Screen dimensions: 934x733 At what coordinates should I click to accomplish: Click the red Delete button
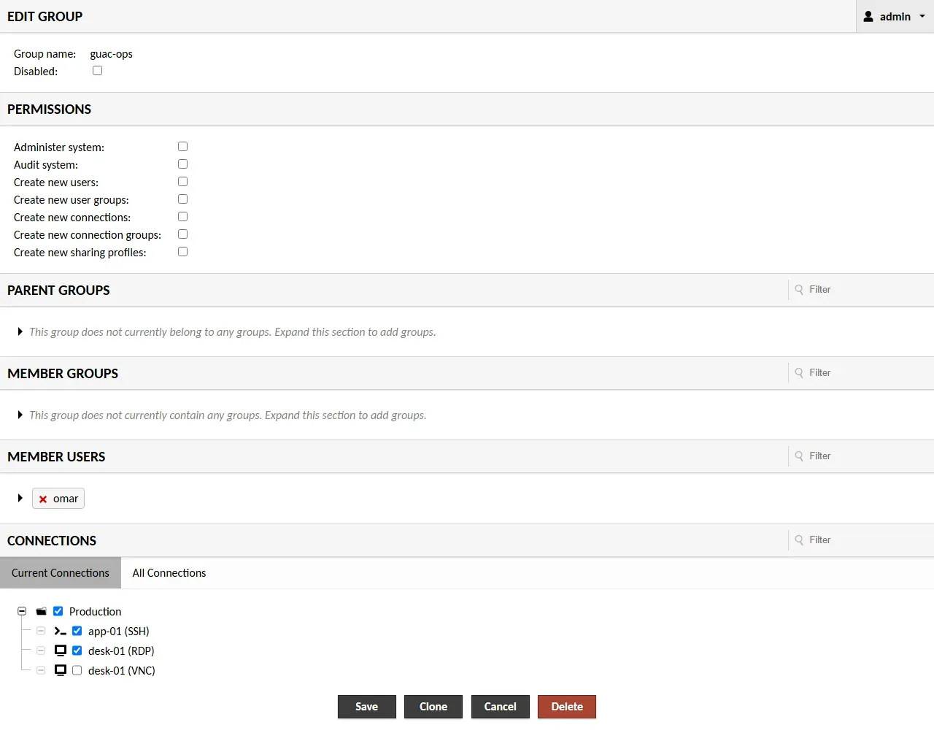tap(567, 707)
